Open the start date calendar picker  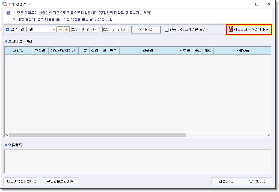pyautogui.click(x=93, y=29)
